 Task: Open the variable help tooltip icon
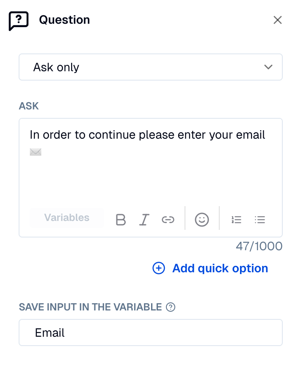click(x=171, y=307)
